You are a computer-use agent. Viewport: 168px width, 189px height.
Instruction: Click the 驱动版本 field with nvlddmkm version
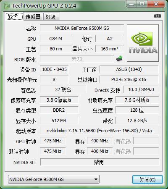coord(100,131)
